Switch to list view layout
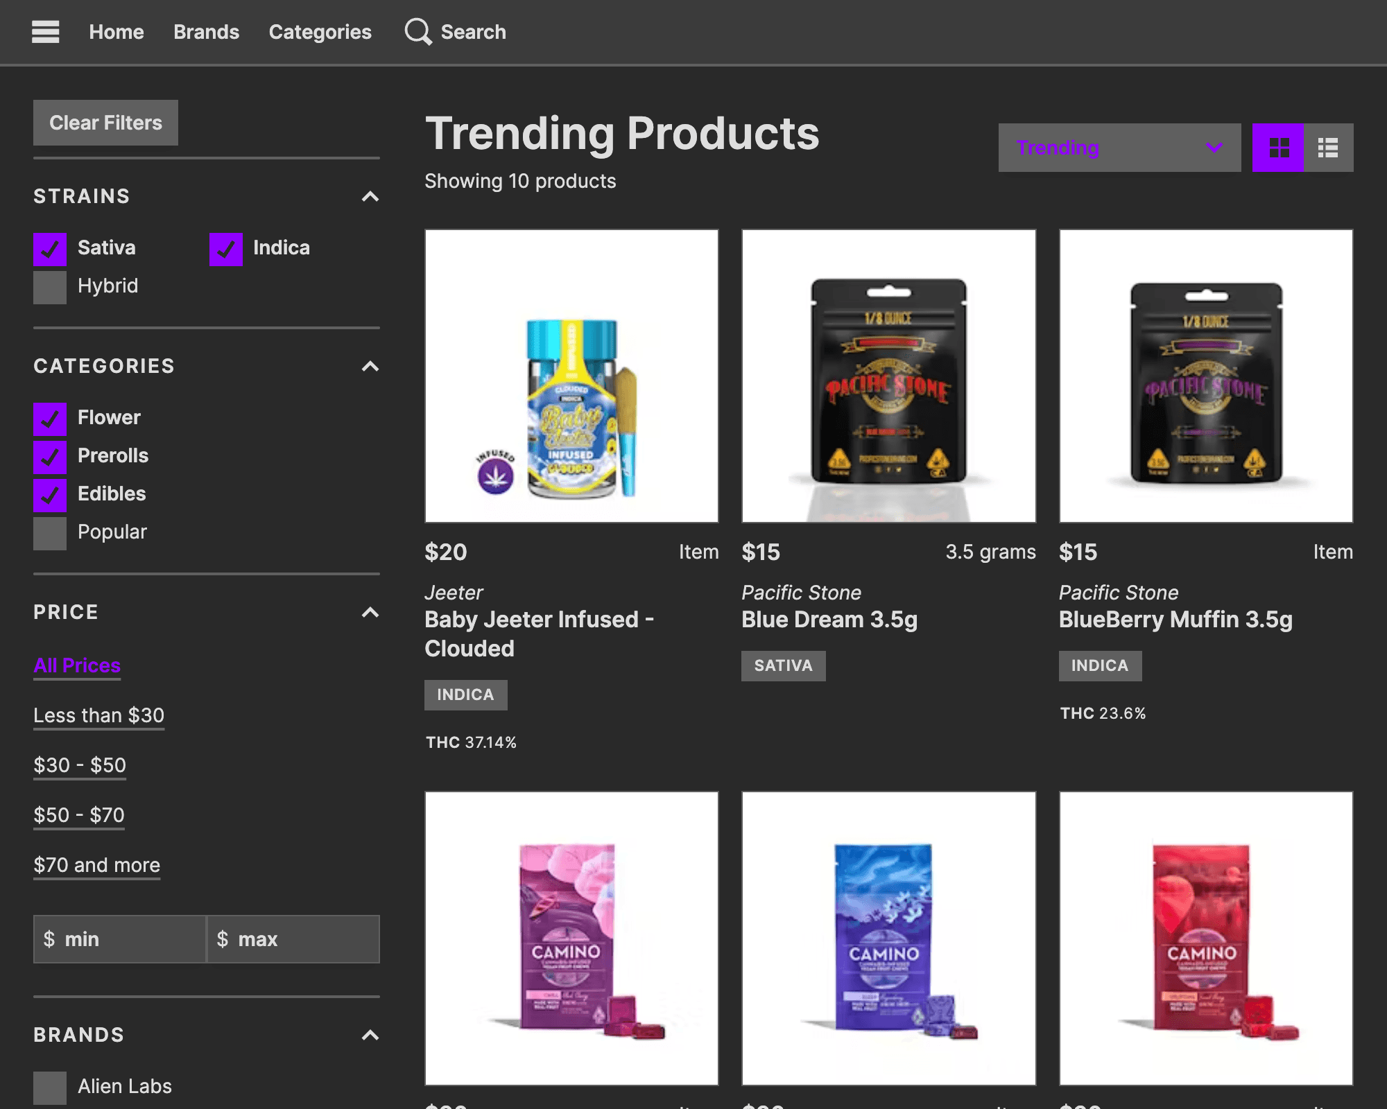Image resolution: width=1387 pixels, height=1109 pixels. tap(1328, 148)
